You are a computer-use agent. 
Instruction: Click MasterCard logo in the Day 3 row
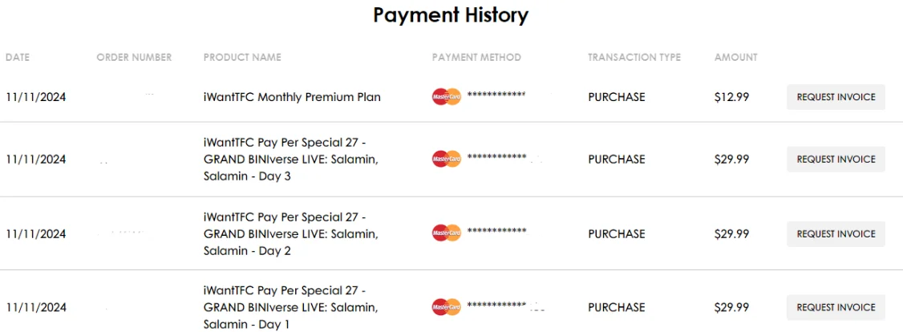(x=447, y=159)
